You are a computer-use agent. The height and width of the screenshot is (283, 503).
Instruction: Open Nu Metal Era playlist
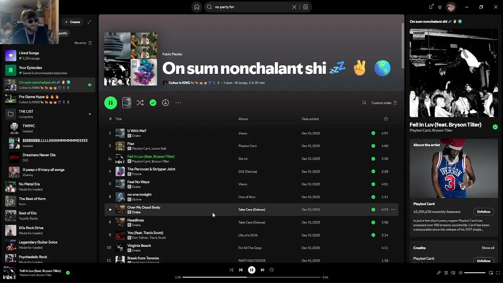[x=50, y=186]
